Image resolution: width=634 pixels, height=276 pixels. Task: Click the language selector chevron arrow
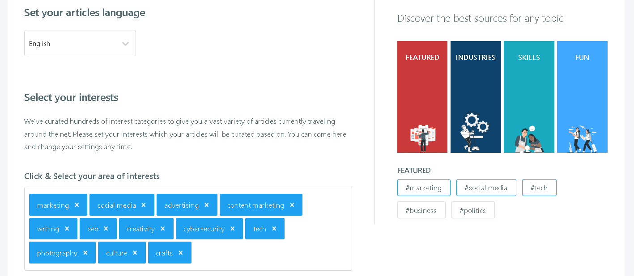[x=125, y=43]
